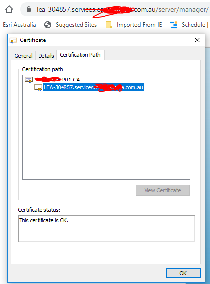
Task: Open the Imported From IE bookmarks folder
Action: [x=139, y=25]
